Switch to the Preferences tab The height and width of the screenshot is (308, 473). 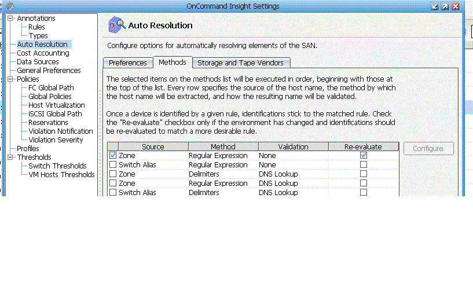coord(127,63)
